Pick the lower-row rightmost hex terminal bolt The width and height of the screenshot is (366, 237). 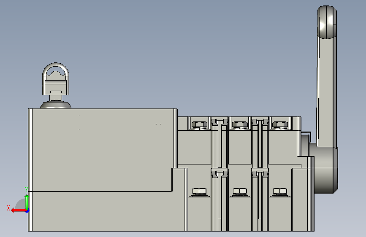coord(280,192)
